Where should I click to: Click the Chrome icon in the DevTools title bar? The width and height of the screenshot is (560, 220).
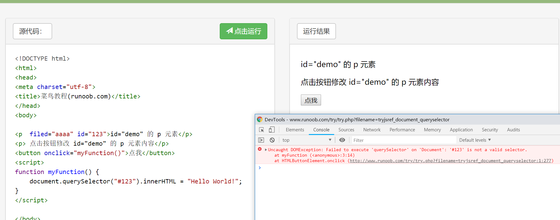(x=260, y=119)
